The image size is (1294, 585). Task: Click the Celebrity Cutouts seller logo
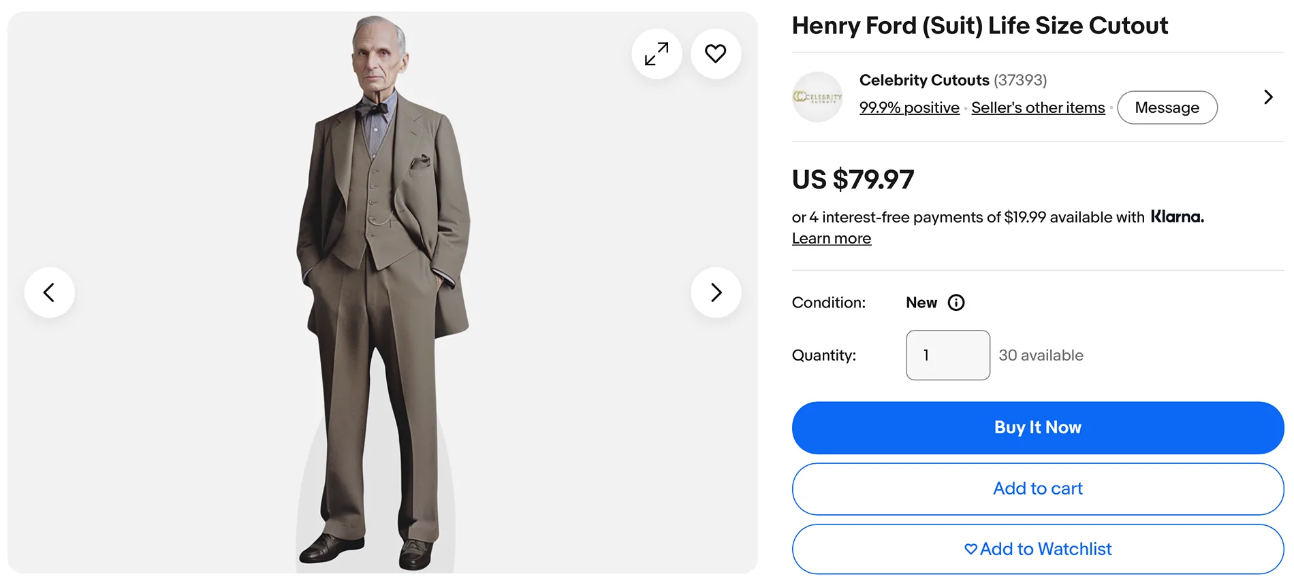coord(817,97)
